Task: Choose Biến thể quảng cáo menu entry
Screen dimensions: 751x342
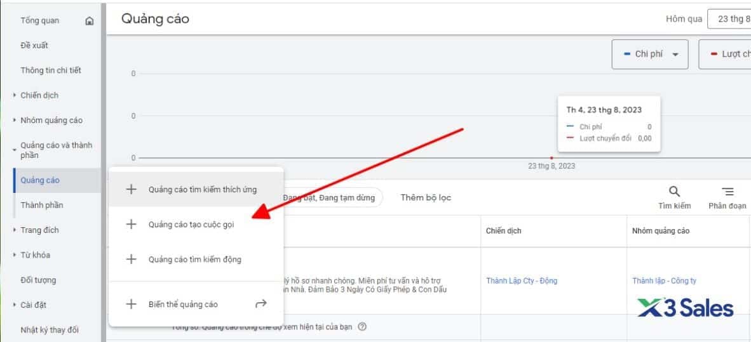Action: 196,304
